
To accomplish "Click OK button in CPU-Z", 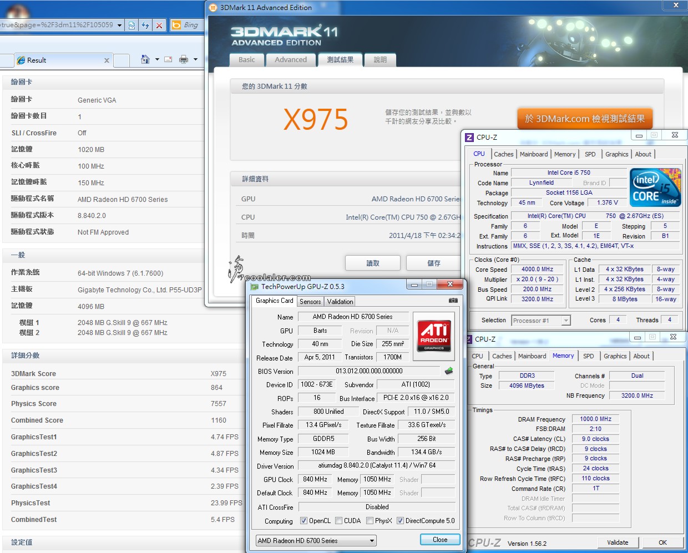I will 662,542.
